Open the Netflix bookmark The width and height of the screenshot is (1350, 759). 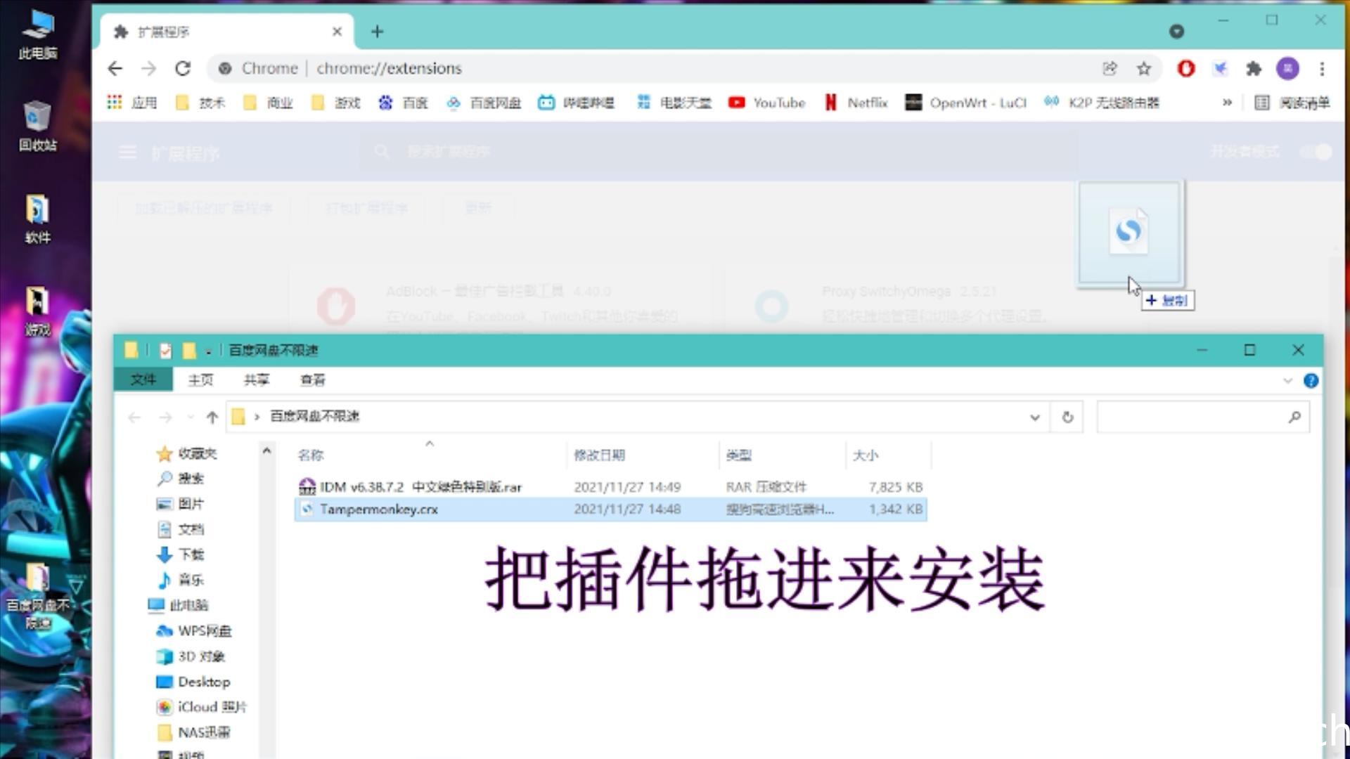point(856,103)
